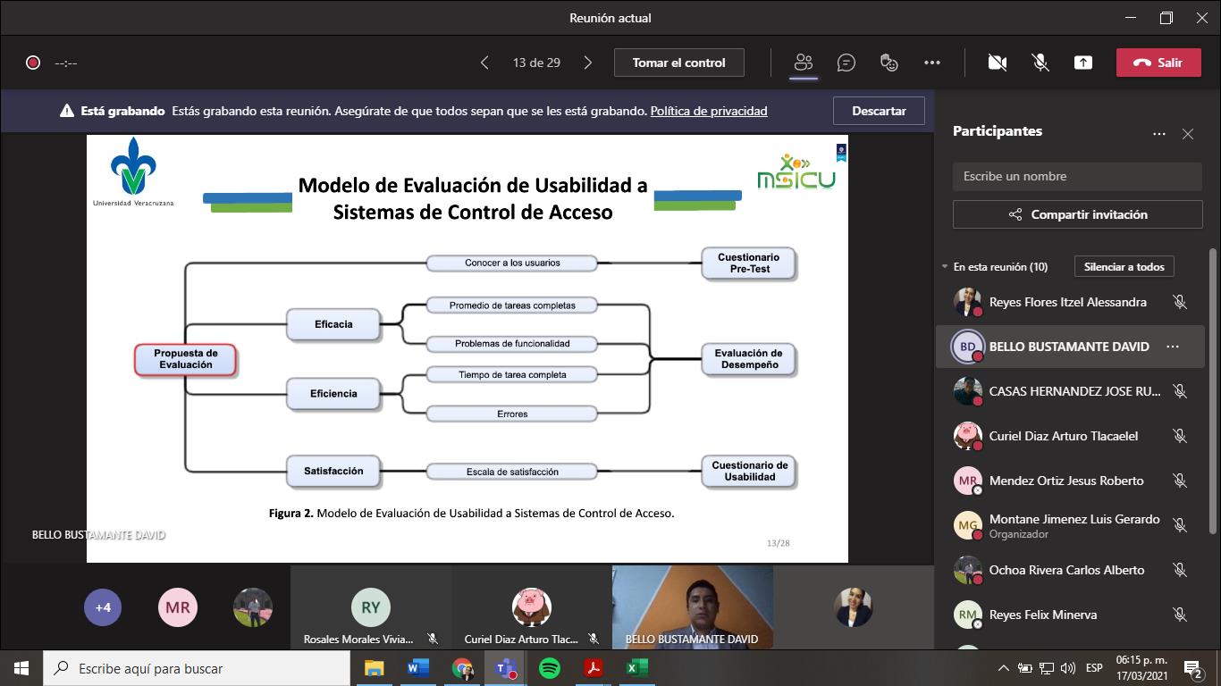Open more actions ellipsis in meeting toolbar

click(x=932, y=63)
